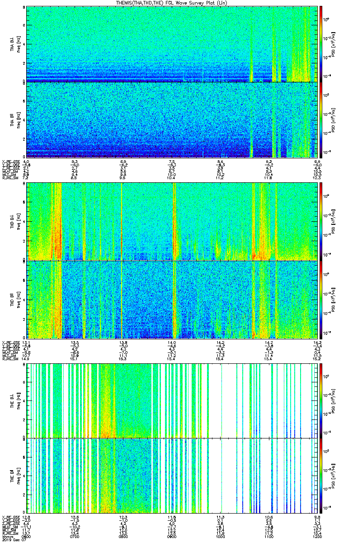
Task: Click the R_RE_SM row label under the THE panels
Action: pos(9,533)
